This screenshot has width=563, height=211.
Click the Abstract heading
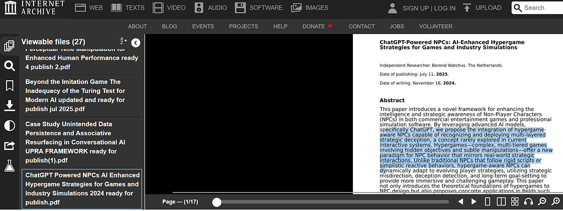pos(392,101)
